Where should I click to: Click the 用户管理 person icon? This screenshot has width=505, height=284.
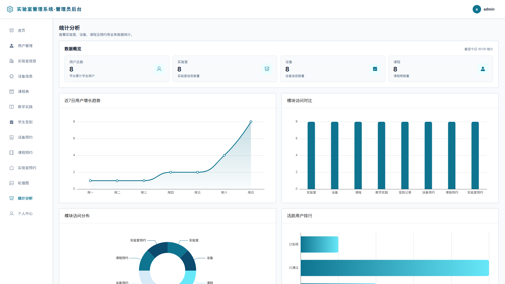(x=12, y=46)
